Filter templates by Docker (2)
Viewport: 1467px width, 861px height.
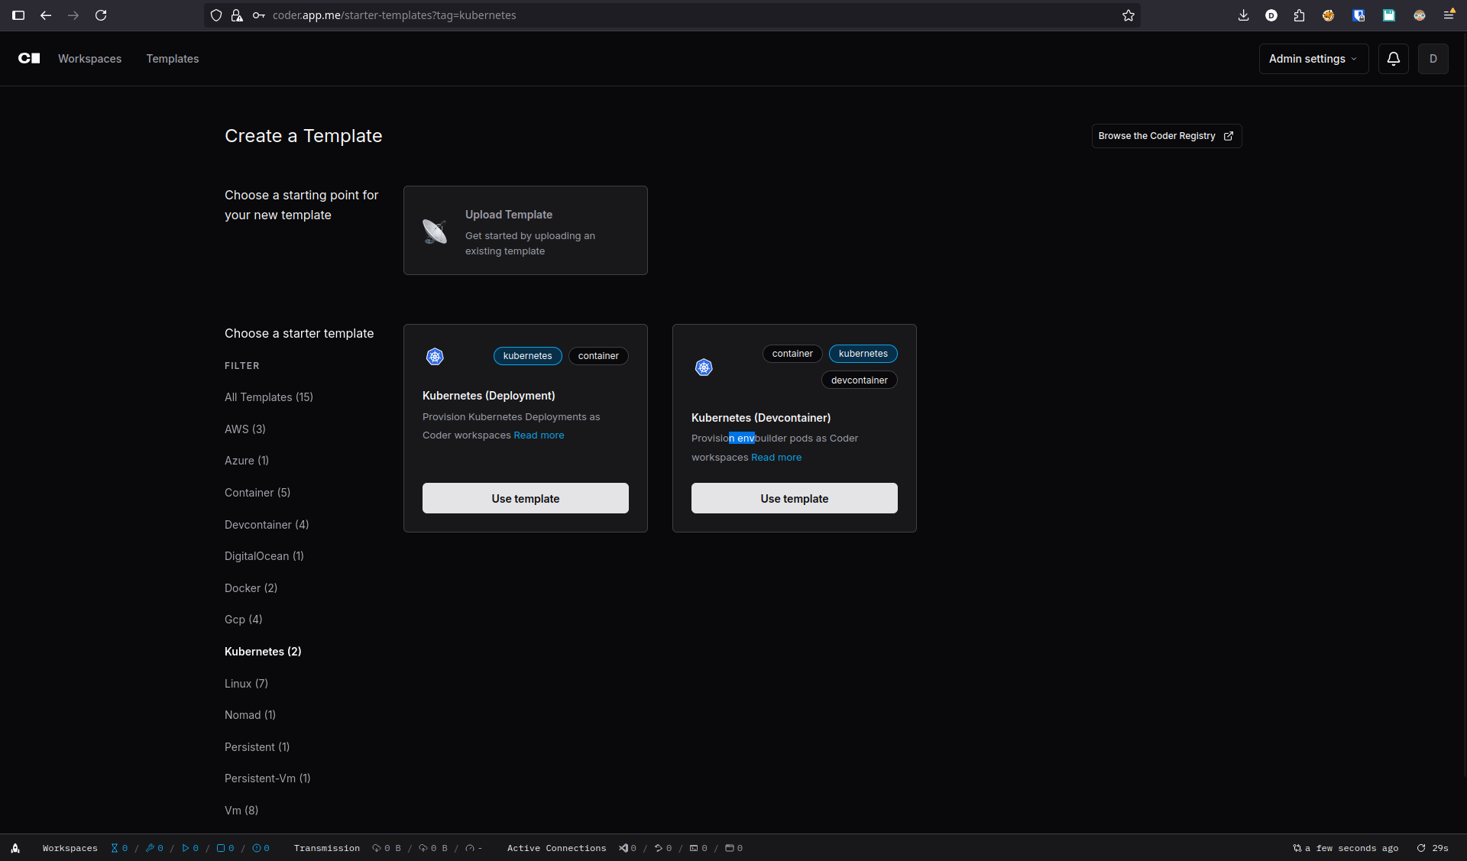pyautogui.click(x=251, y=587)
